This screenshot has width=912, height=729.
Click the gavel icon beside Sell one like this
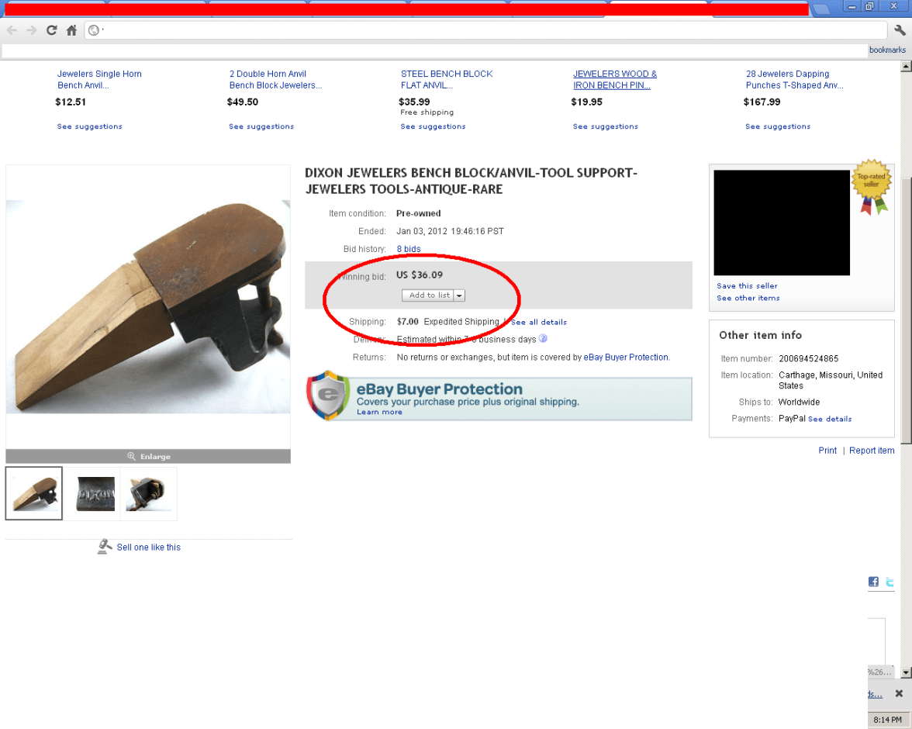[105, 547]
